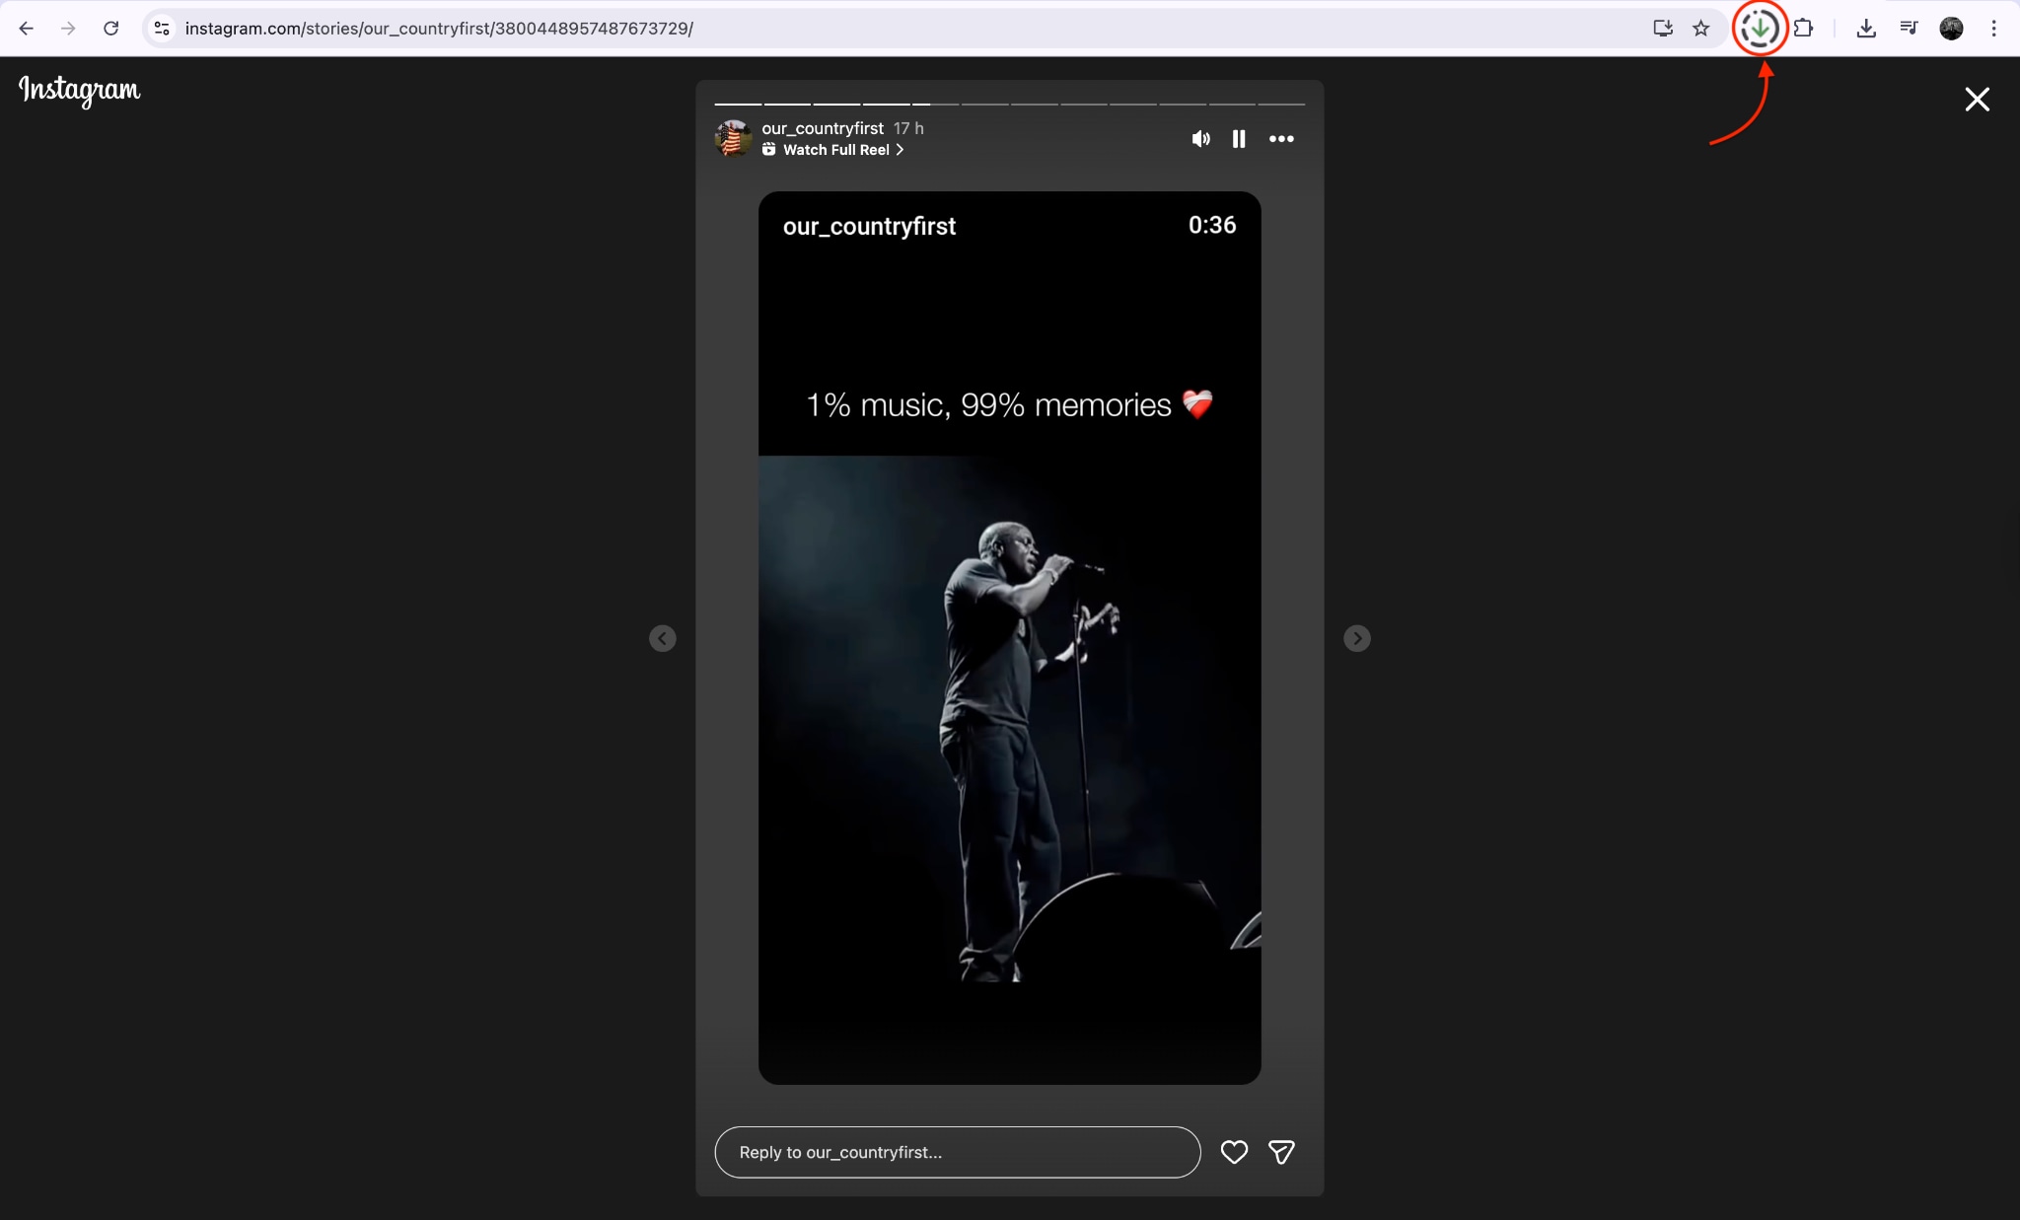Pause the story playback
This screenshot has height=1220, width=2020.
coord(1239,139)
